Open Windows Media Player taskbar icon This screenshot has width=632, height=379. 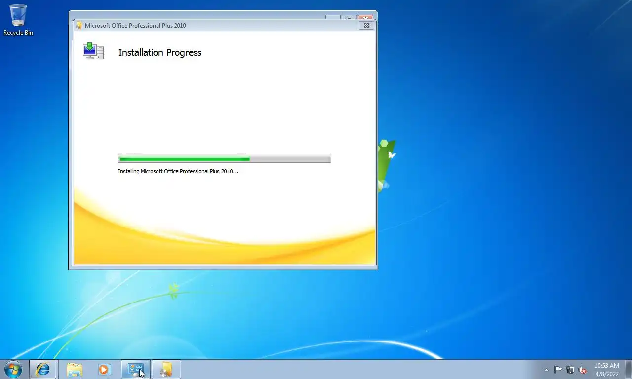click(104, 369)
